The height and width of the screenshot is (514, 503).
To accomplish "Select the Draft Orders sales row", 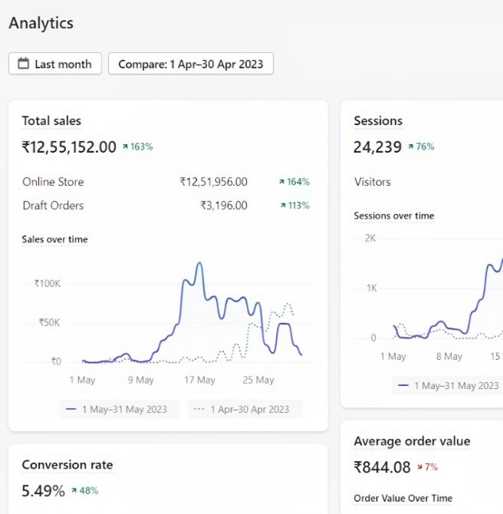I will [53, 206].
